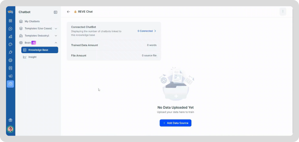Click the Add Data Source button
This screenshot has width=299, height=142.
175,123
